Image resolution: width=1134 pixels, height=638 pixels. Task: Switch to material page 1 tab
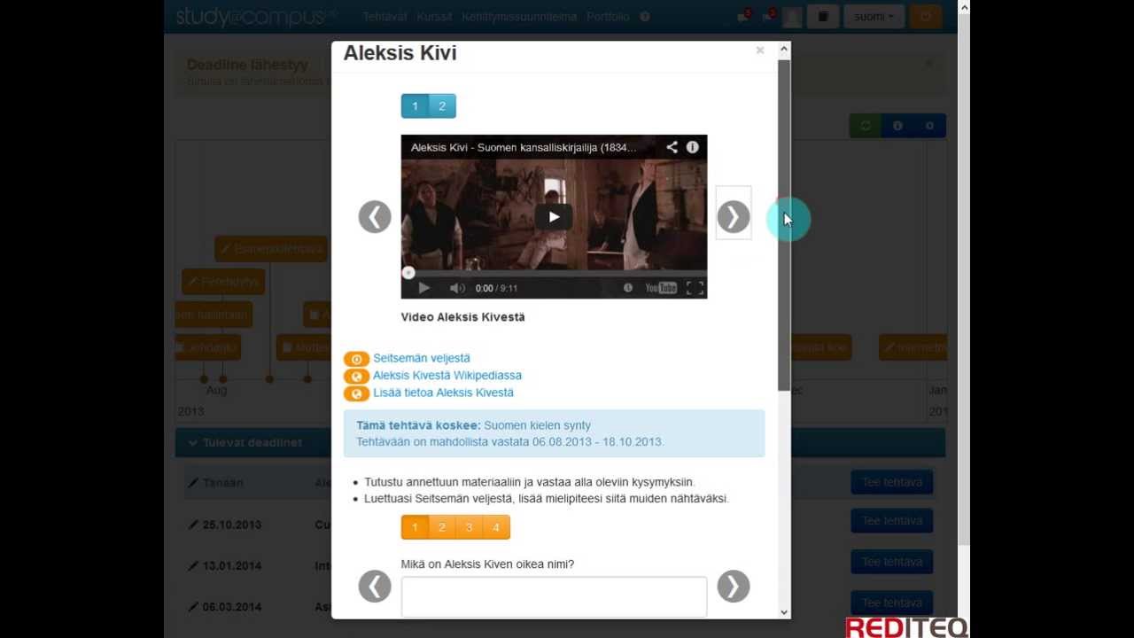coord(415,106)
